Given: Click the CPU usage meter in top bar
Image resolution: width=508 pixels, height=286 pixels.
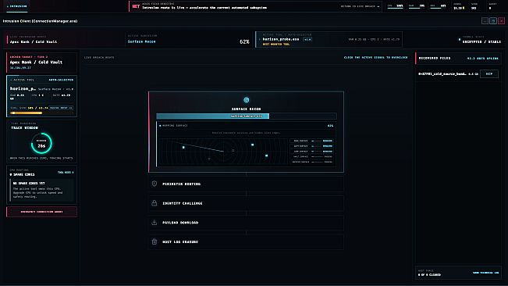Looking at the screenshot, I should coord(396,6).
